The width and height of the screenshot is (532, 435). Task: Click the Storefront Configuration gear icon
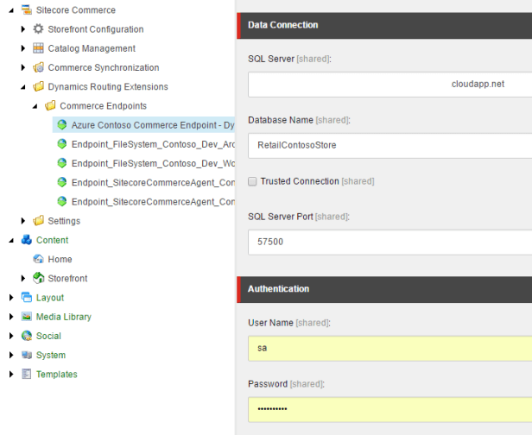tap(38, 29)
